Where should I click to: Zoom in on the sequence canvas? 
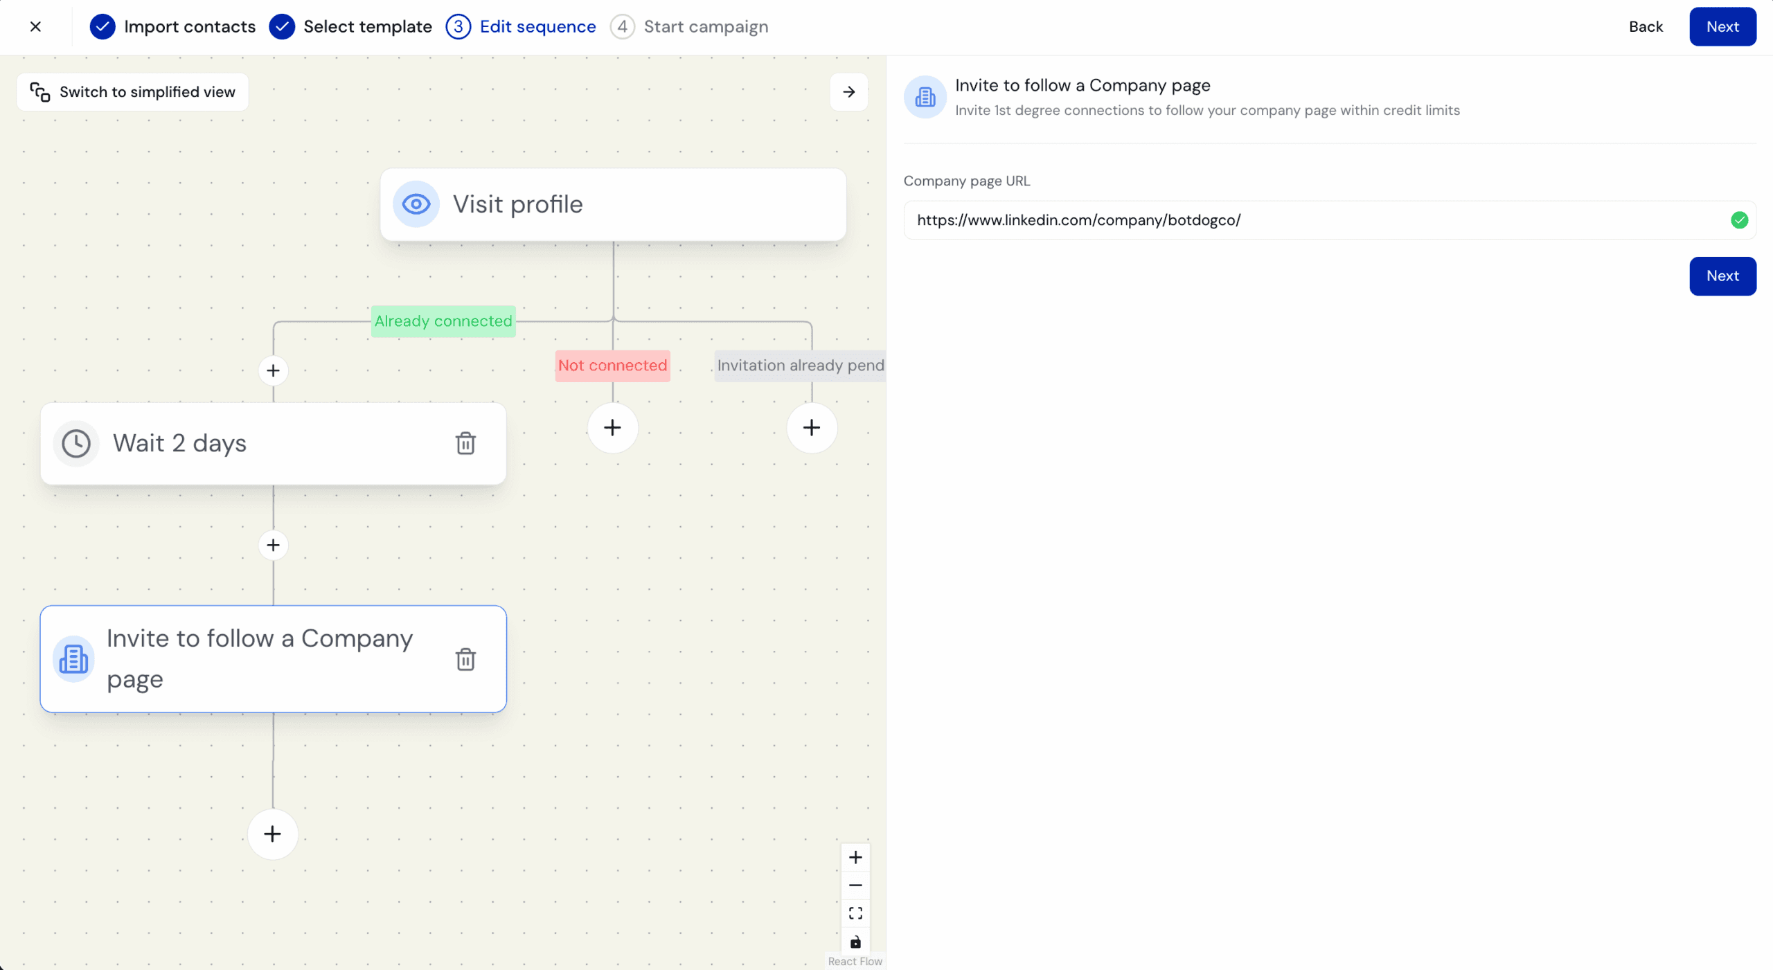pyautogui.click(x=855, y=857)
